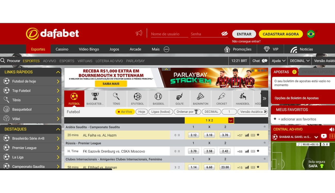Toggle password visibility eye icon
Image resolution: width=335 pixels, height=193 pixels.
pos(224,34)
